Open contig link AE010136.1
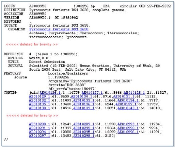Image resolution: width=175 pixels, height=147 pixels. coord(84,104)
